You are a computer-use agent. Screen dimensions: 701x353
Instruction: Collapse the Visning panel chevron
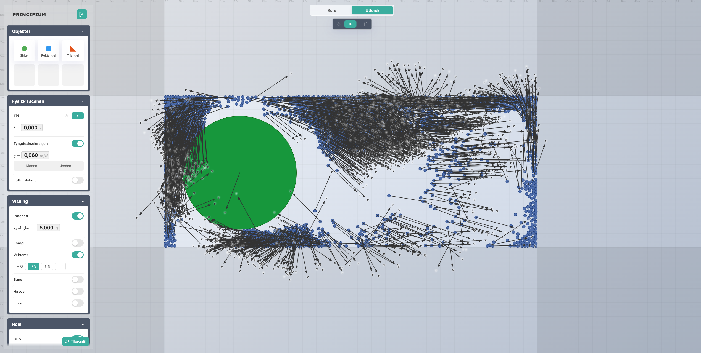point(83,201)
